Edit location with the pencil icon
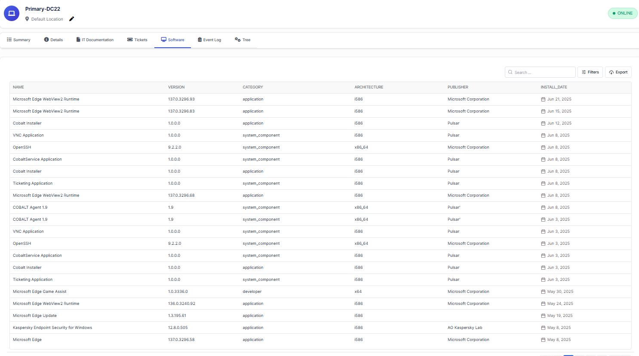Viewport: 639px width, 356px height. tap(72, 19)
